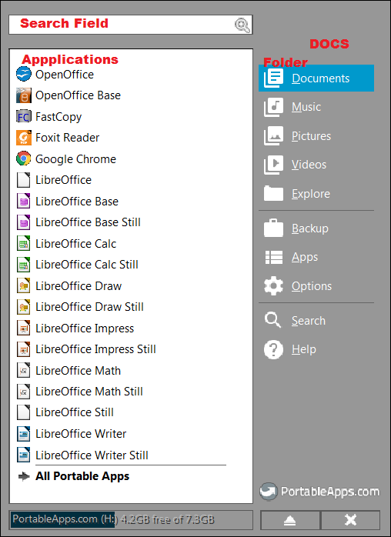This screenshot has width=391, height=537.
Task: Launch the Foxit Reader entry
Action: click(67, 138)
